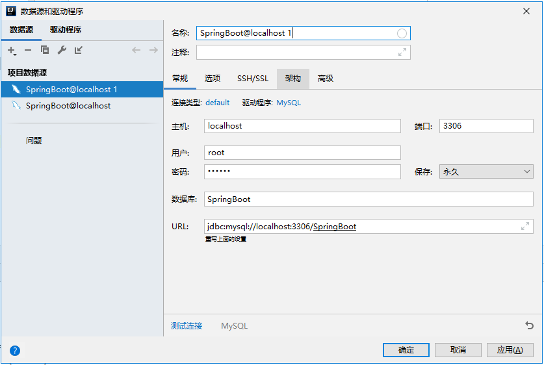The image size is (544, 365).
Task: Click the 重写上面的设置 hint text
Action: tap(226, 239)
